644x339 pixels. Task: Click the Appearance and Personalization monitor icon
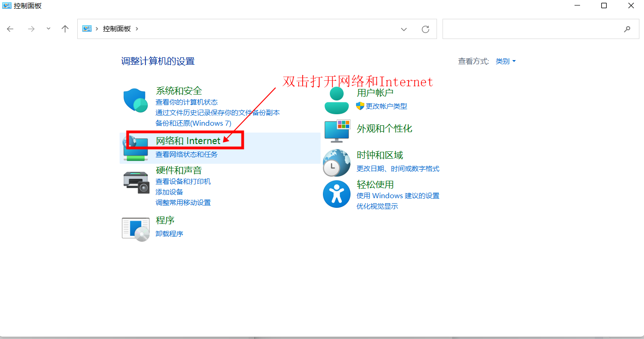coord(337,131)
